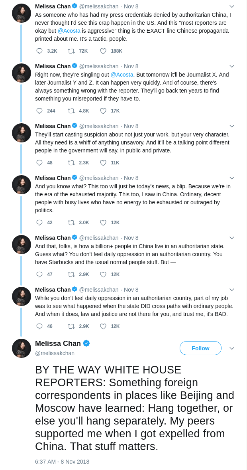Open the chevron menu on the first tweet
Viewport: 247px width, 470px height.
[232, 6]
